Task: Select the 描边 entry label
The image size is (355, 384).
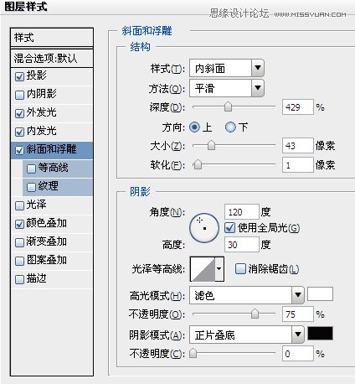Action: [36, 278]
